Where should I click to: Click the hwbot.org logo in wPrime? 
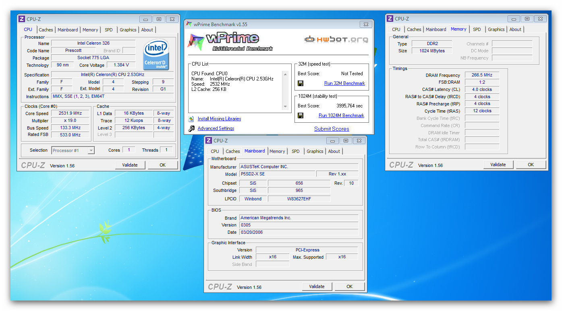click(336, 39)
